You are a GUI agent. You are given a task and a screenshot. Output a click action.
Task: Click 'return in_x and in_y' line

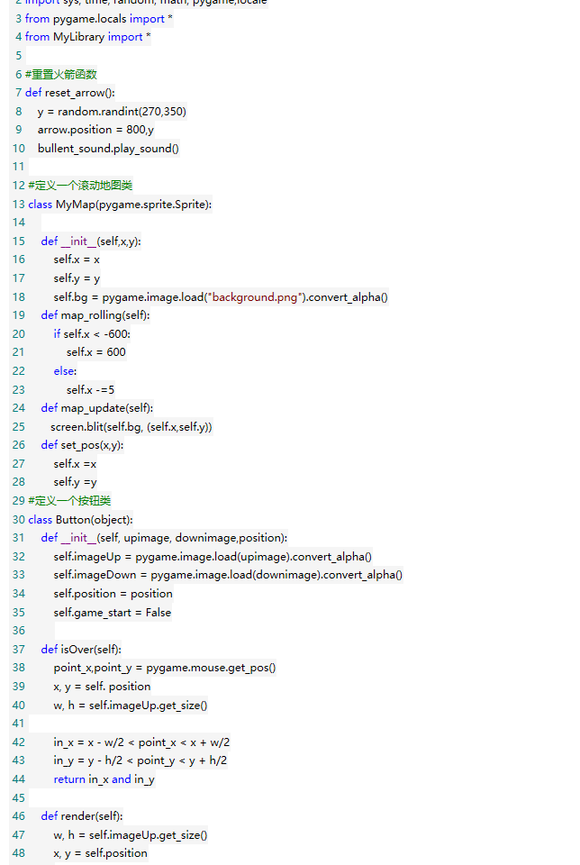(x=104, y=779)
